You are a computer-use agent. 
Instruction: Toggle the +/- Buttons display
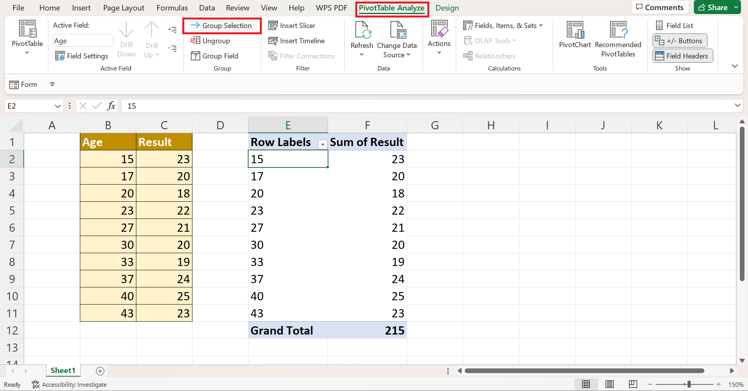[x=679, y=41]
